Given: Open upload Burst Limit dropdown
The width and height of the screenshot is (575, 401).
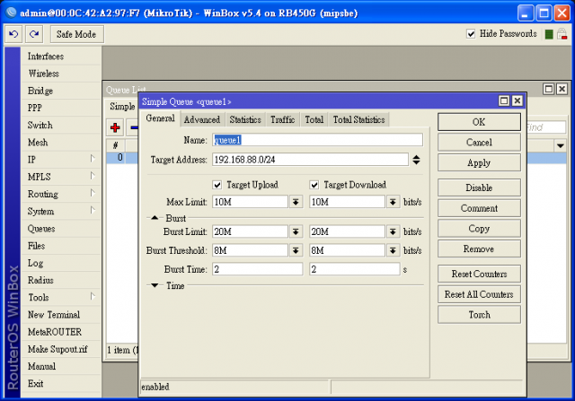Looking at the screenshot, I should click(296, 231).
